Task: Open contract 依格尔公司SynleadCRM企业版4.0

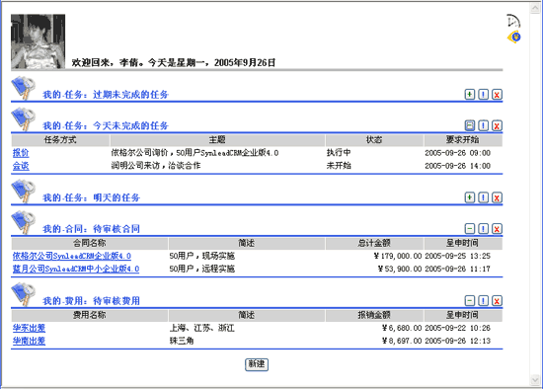Action: tap(72, 256)
